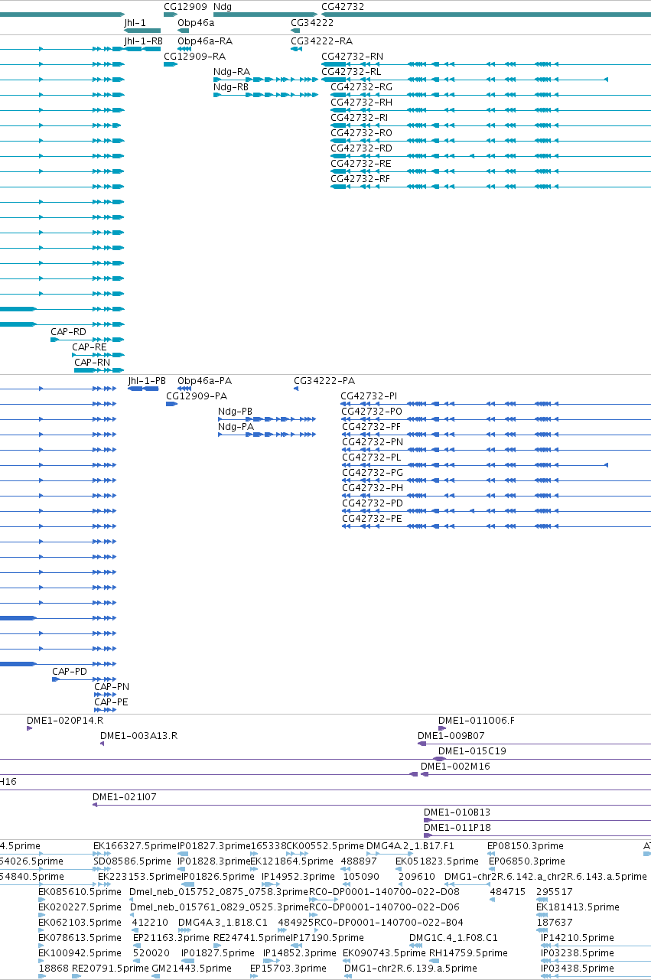Click the Obp46a-RA transcript label
The height and width of the screenshot is (980, 651).
coord(205,41)
